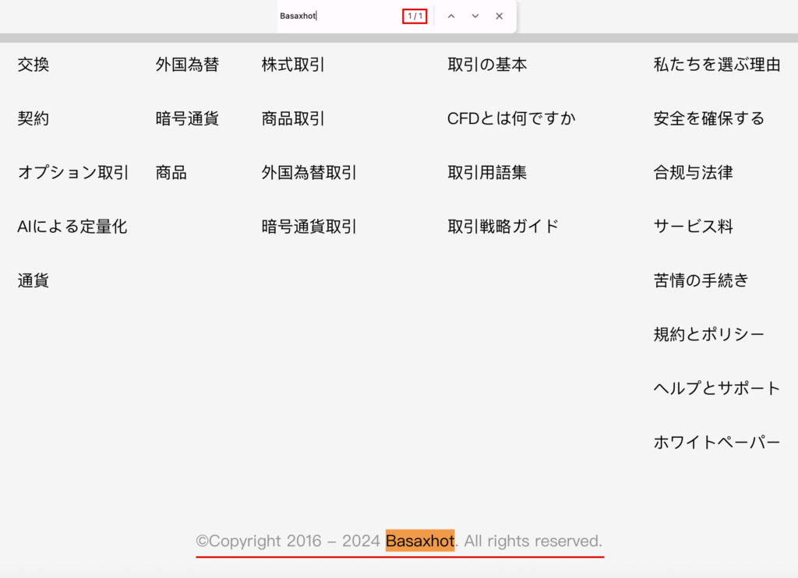Image resolution: width=798 pixels, height=578 pixels.
Task: Go to previous find result
Action: point(451,16)
